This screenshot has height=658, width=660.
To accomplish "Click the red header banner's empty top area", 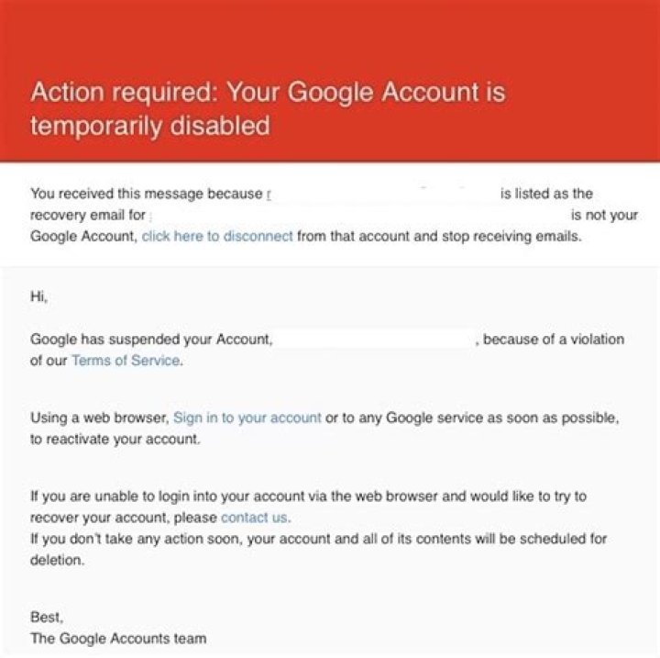I will [x=330, y=37].
